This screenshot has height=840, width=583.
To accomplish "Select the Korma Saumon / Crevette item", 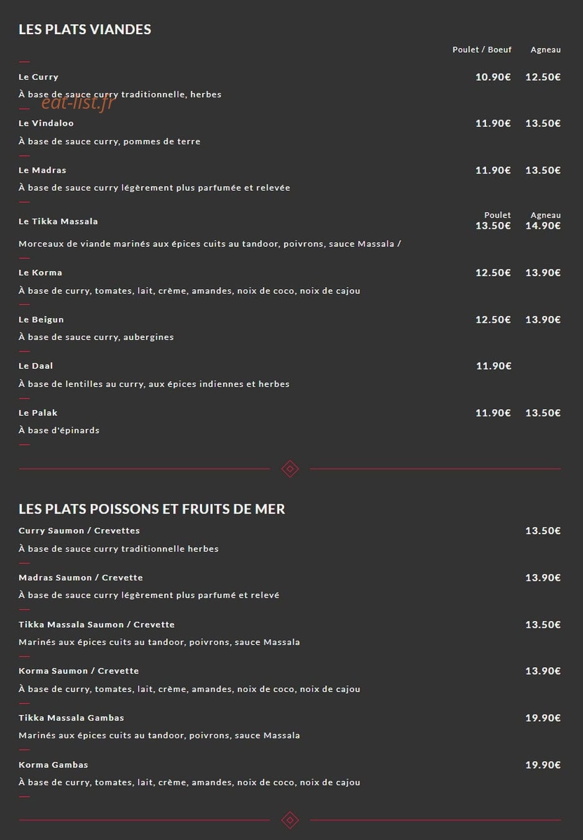I will [79, 671].
